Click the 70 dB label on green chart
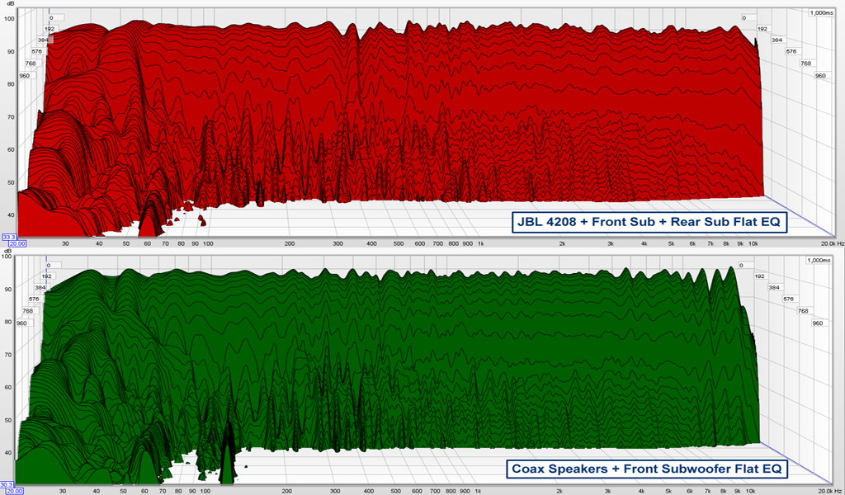Viewport: 845px width, 495px height. coord(9,354)
